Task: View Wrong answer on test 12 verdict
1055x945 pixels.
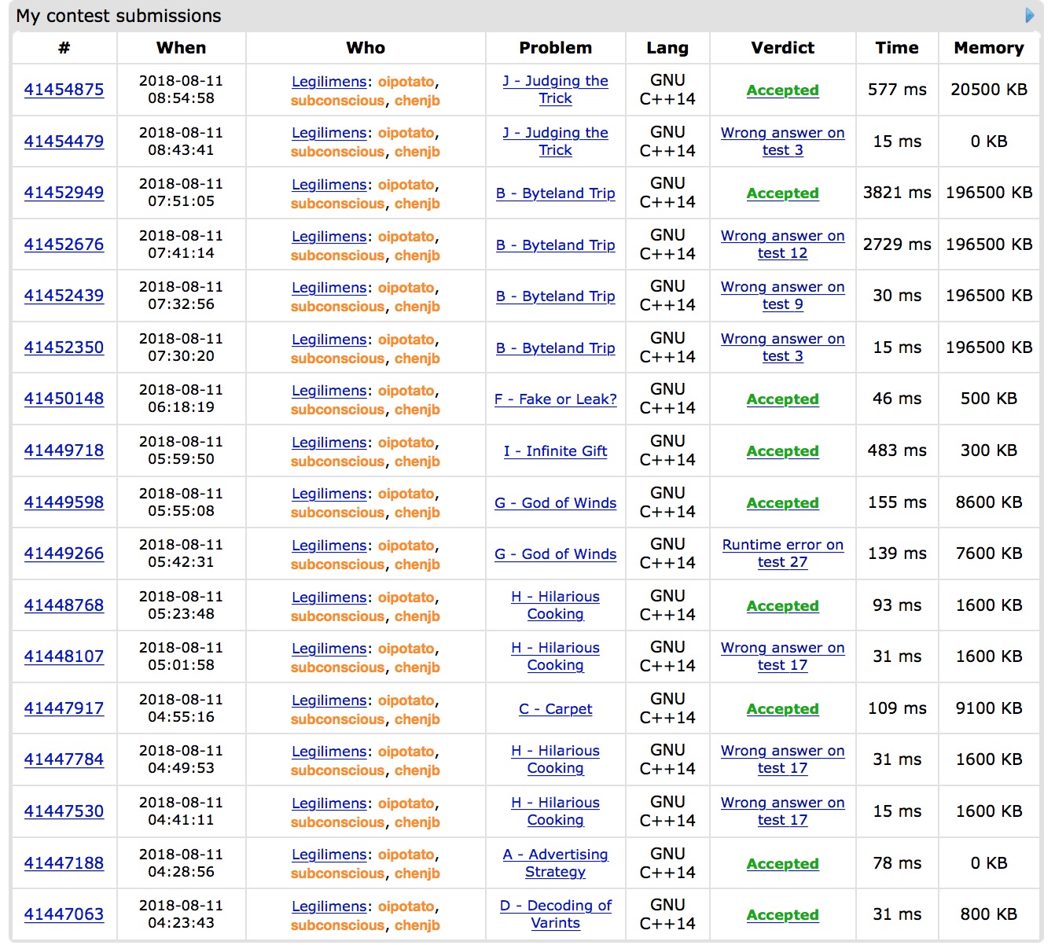Action: [x=782, y=245]
